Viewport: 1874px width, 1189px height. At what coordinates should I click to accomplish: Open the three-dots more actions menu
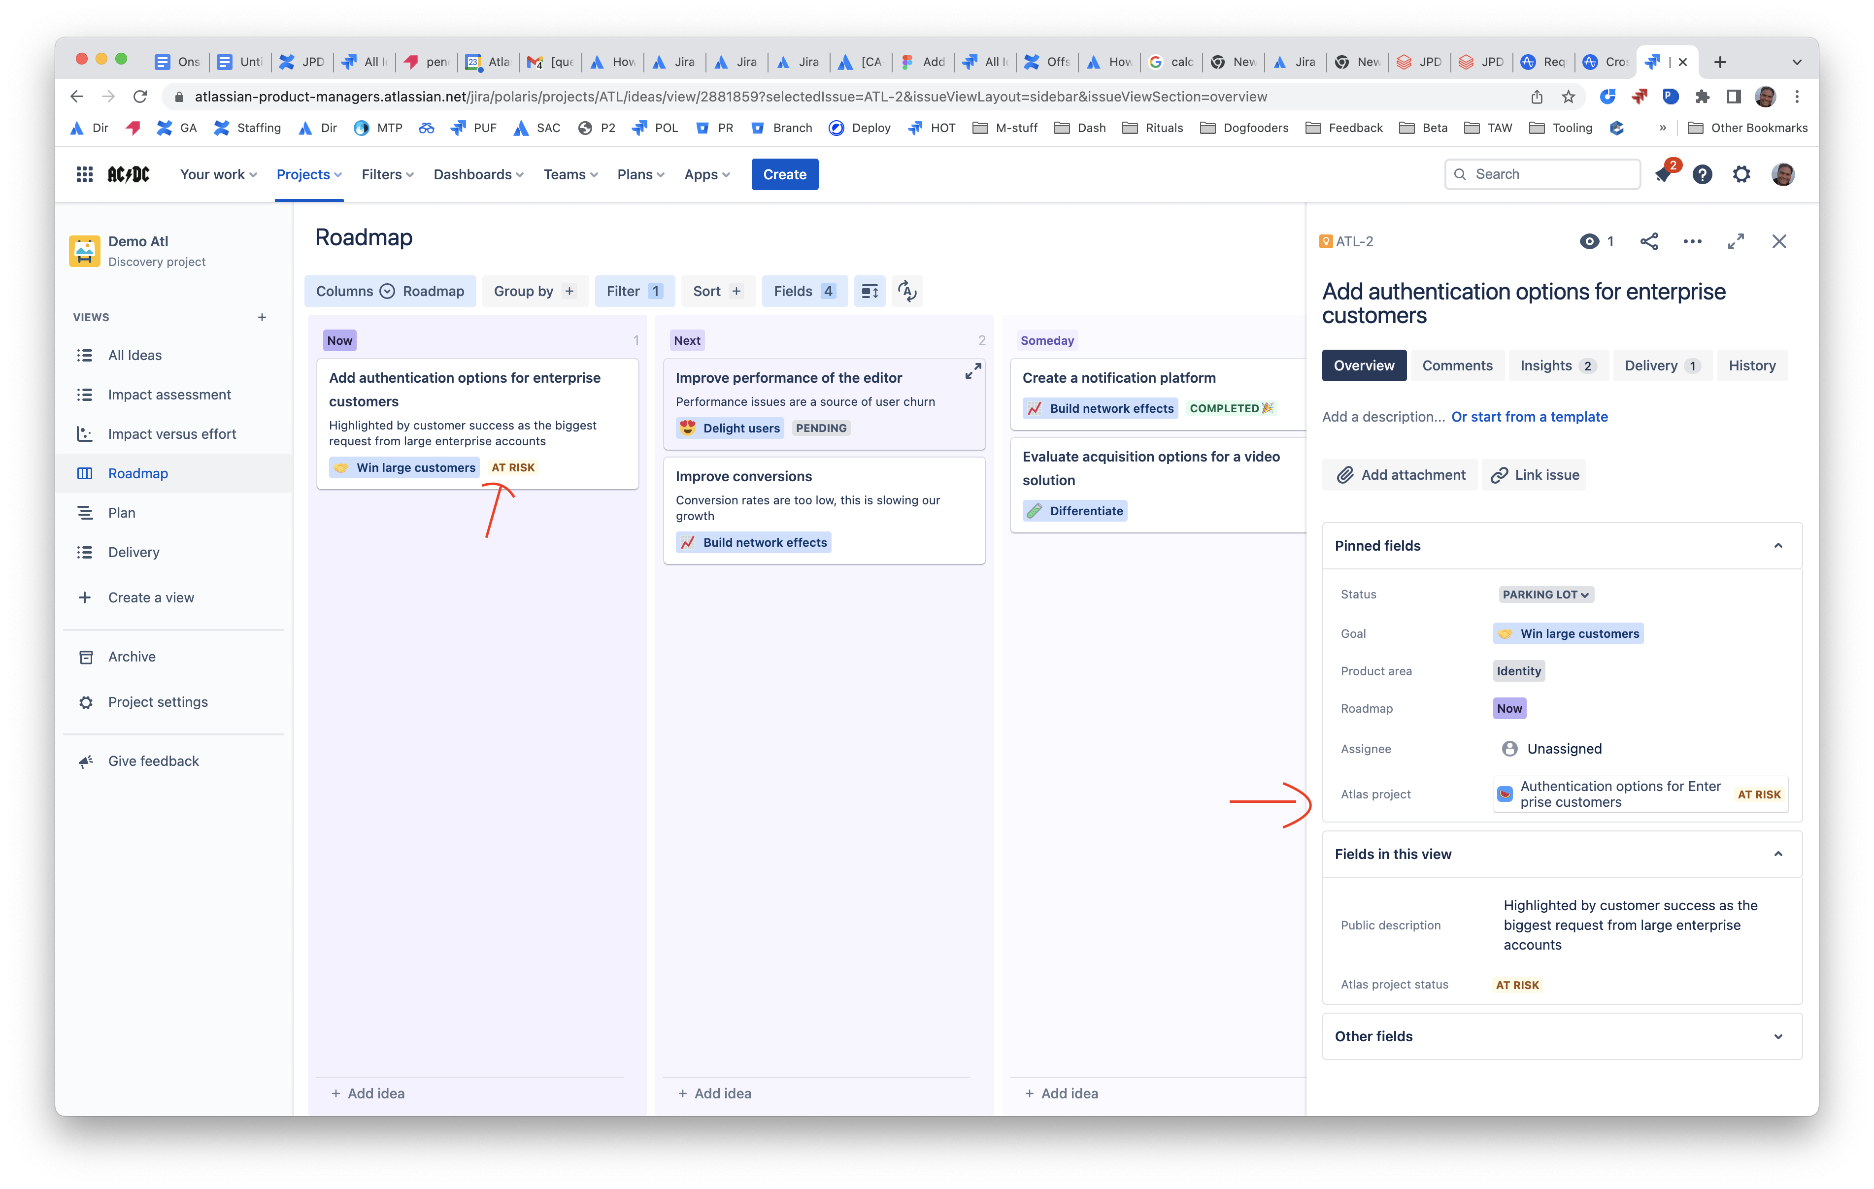(1692, 241)
